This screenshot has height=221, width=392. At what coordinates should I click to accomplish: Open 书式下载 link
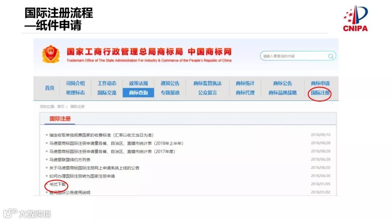coord(57,184)
